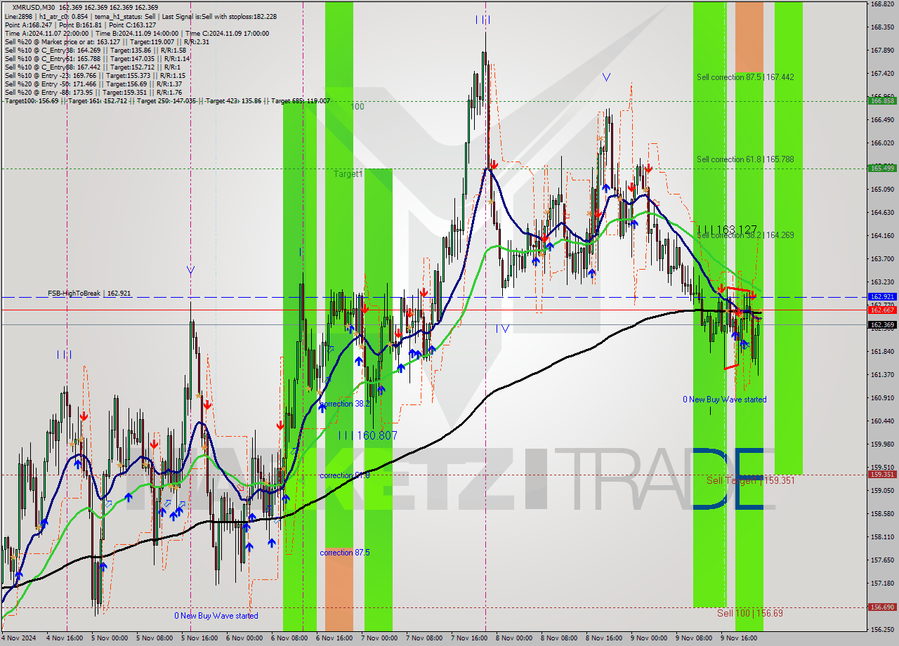Screen dimensions: 899x646
Task: Click the 4 Nov 2024 time axis label
Action: click(17, 638)
